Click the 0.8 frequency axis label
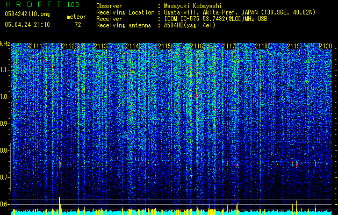This screenshot has height=215, width=338. (x=5, y=150)
